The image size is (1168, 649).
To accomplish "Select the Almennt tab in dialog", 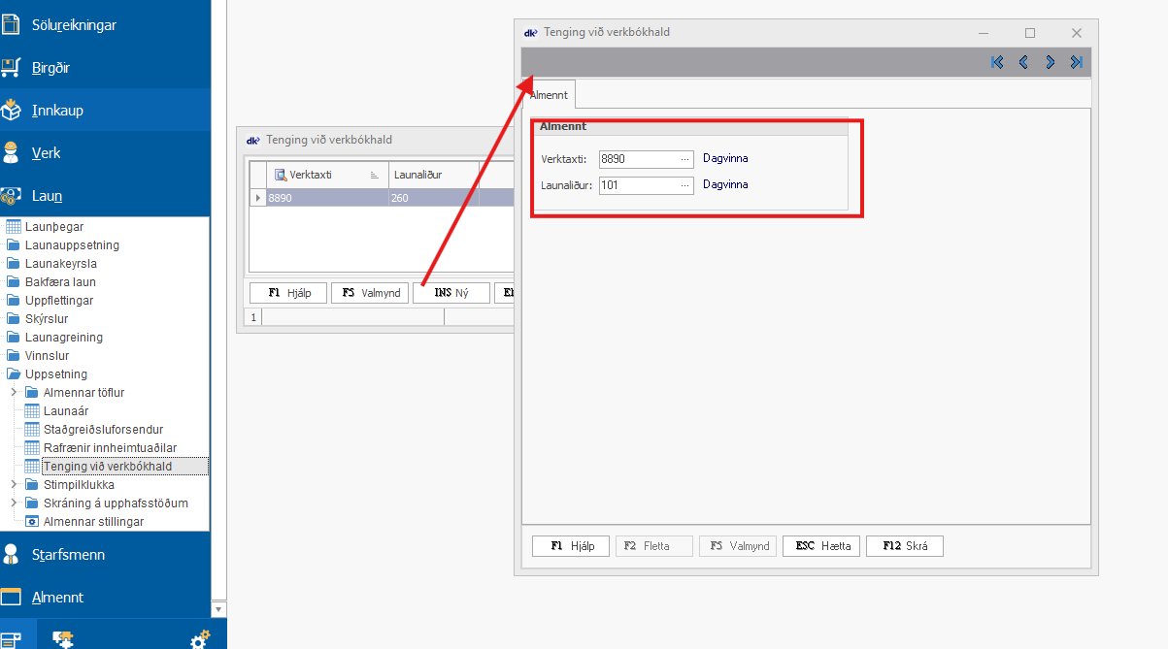I will pos(548,94).
